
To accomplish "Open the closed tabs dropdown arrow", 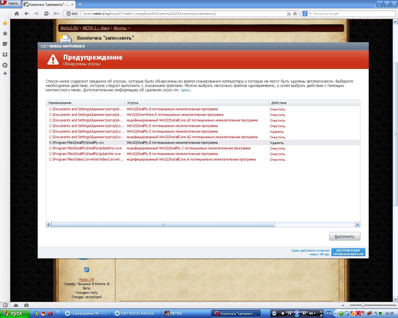I will point(370,4).
